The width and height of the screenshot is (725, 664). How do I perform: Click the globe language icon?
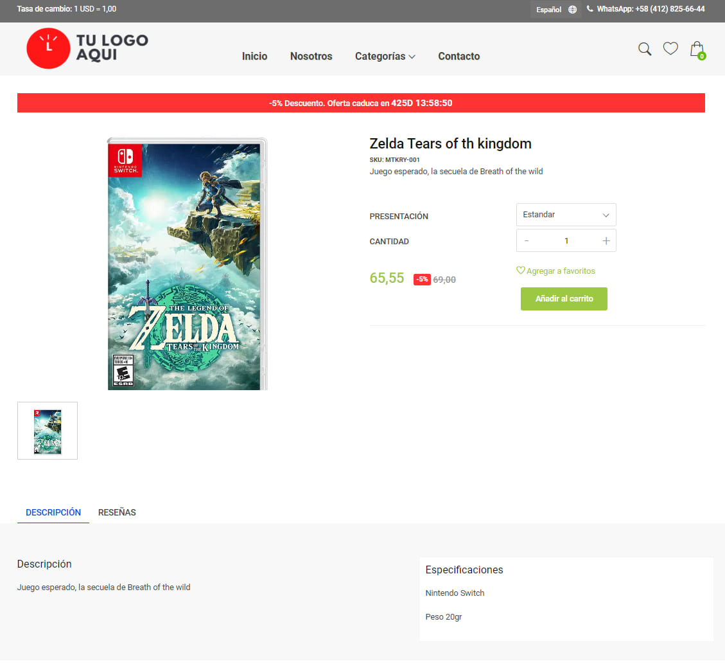[572, 10]
